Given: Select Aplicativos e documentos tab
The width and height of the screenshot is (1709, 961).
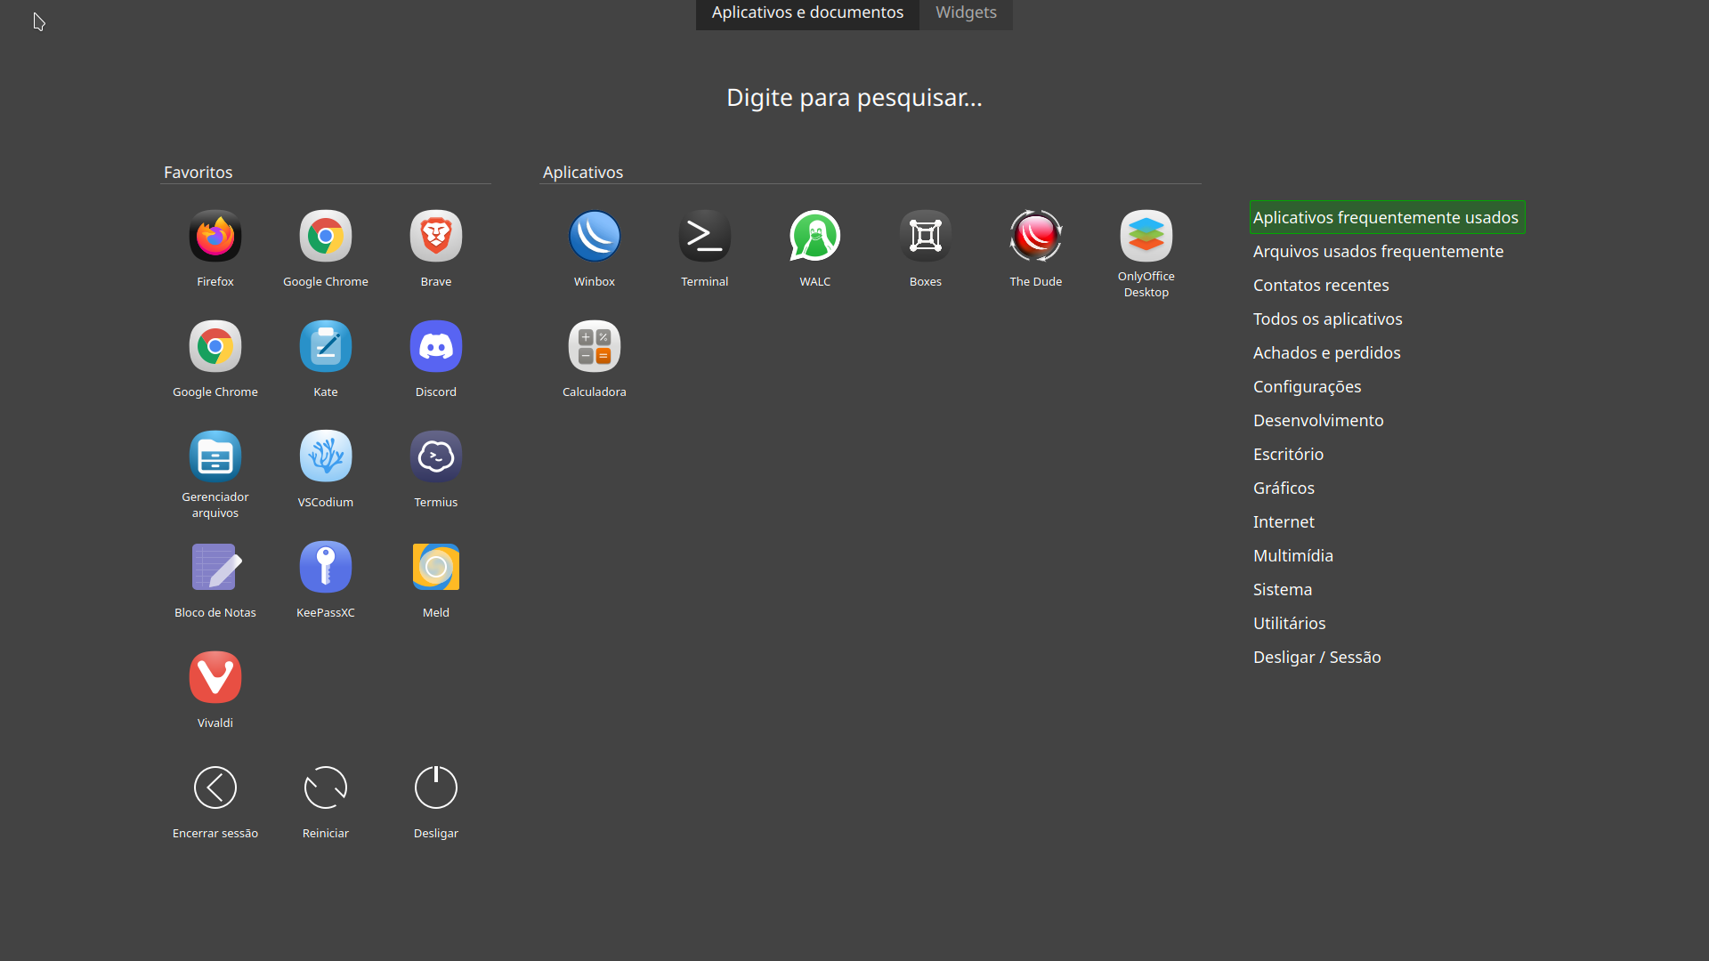Looking at the screenshot, I should coord(807,13).
